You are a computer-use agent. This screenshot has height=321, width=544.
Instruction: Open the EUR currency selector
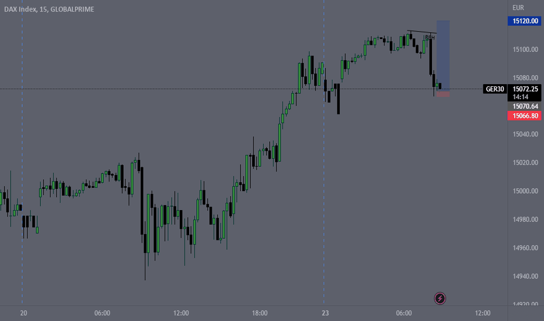point(518,8)
